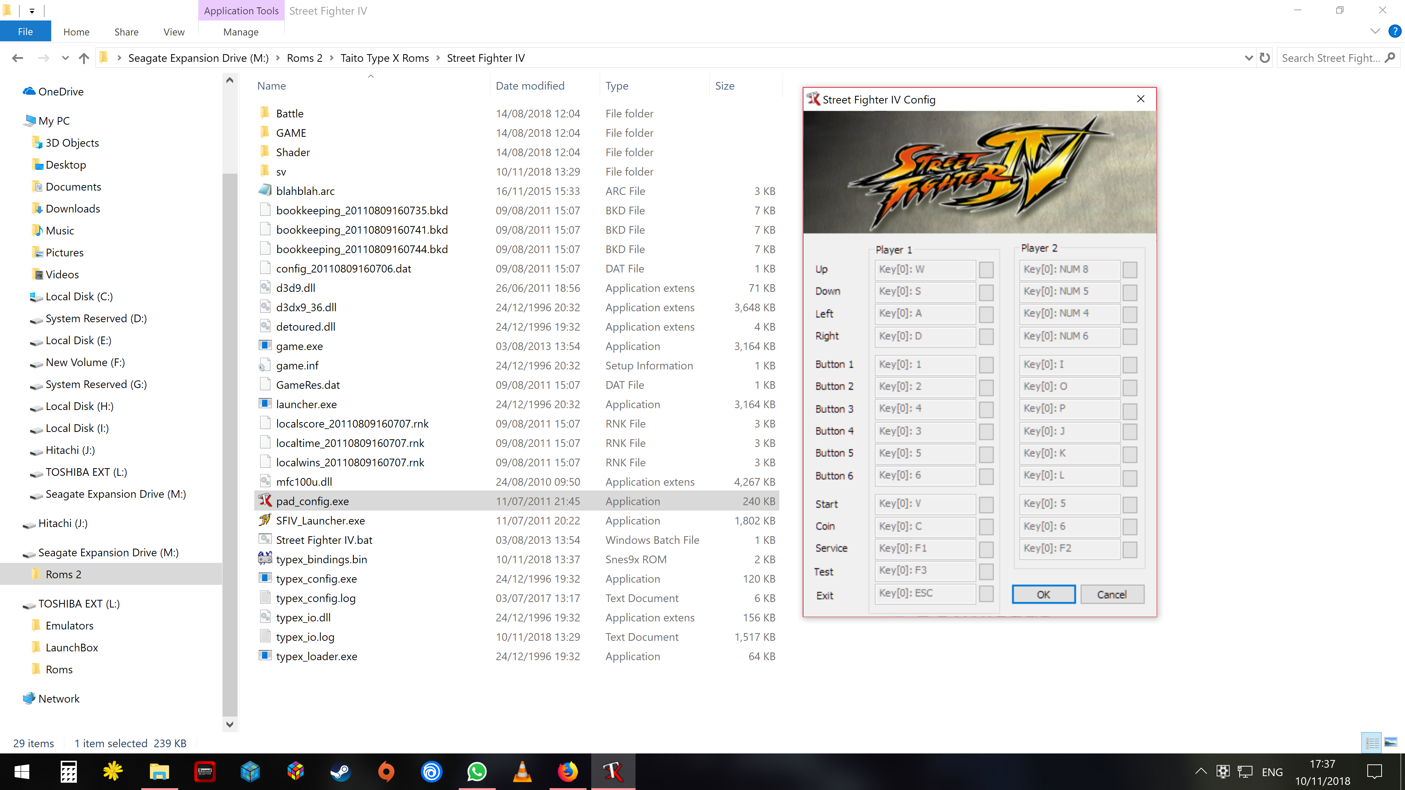Viewport: 1405px width, 790px height.
Task: Open WhatsApp from the taskbar
Action: coord(477,771)
